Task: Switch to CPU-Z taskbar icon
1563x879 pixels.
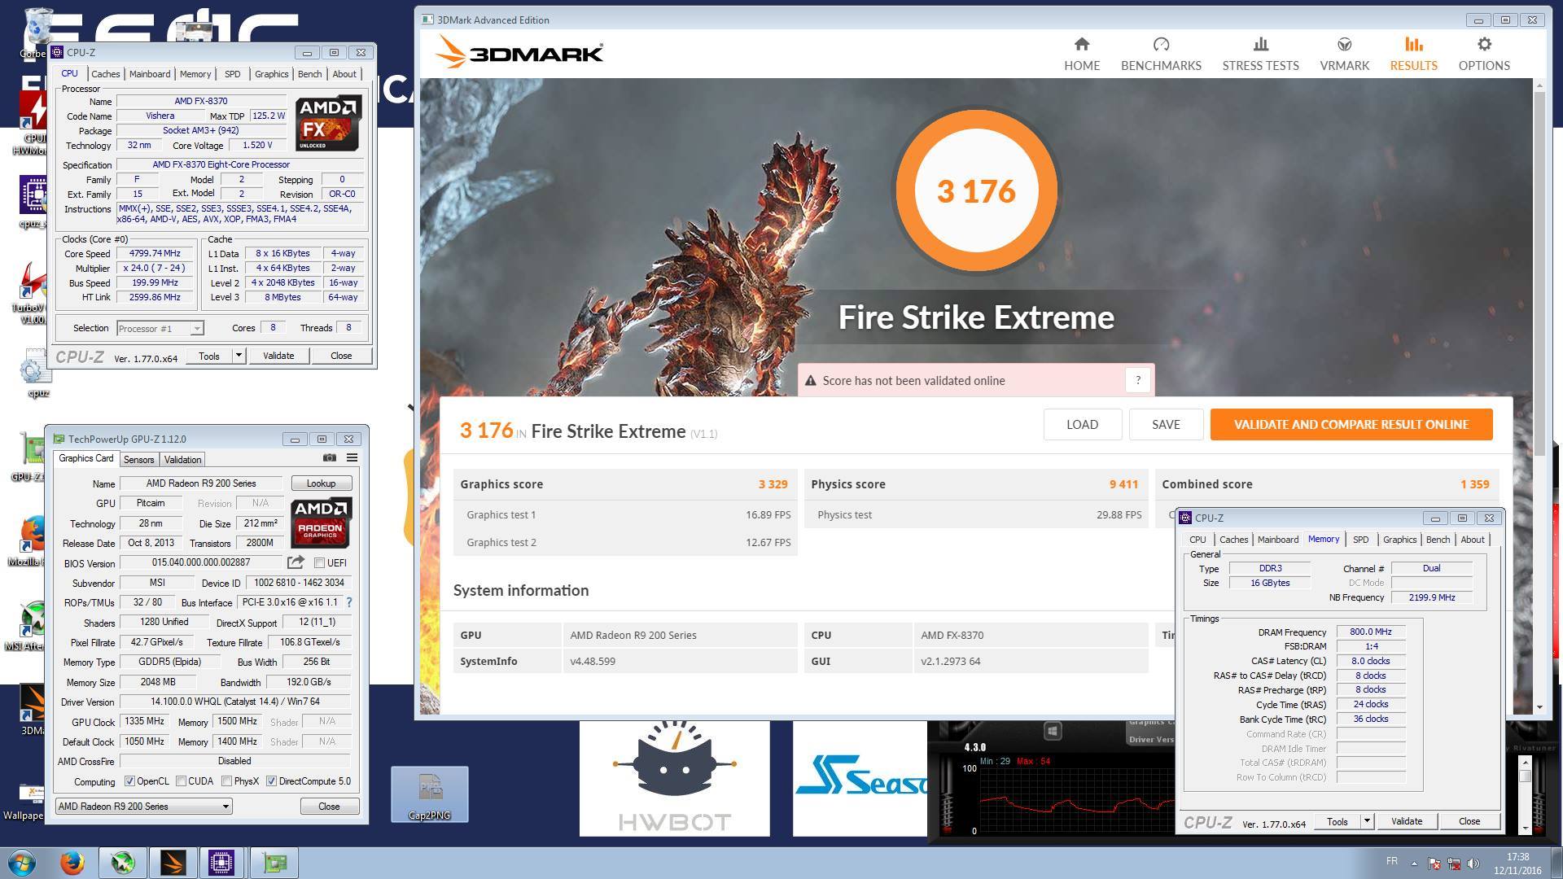Action: click(x=221, y=862)
